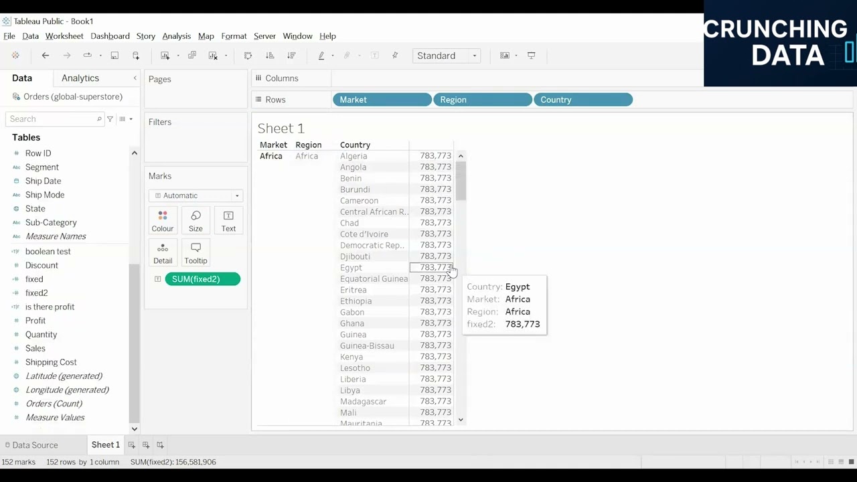Screen dimensions: 857x482
Task: Switch to the Analytics tab
Action: tap(80, 78)
